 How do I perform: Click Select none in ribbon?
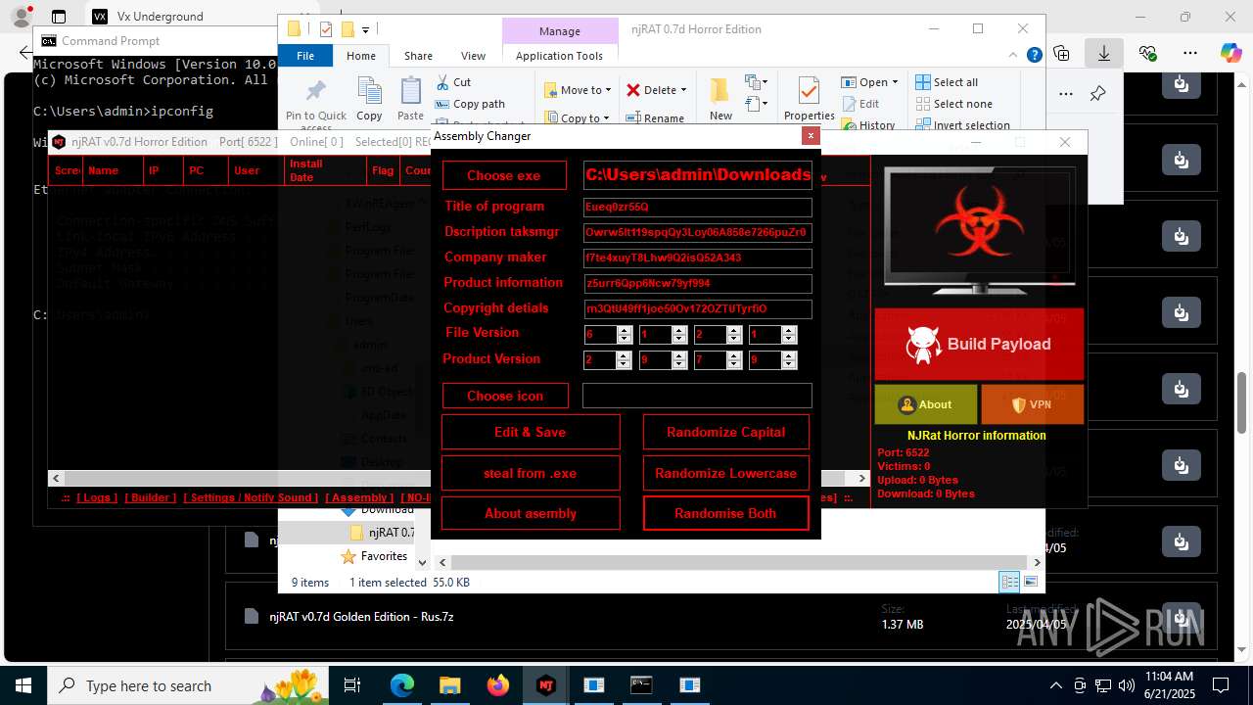point(953,104)
